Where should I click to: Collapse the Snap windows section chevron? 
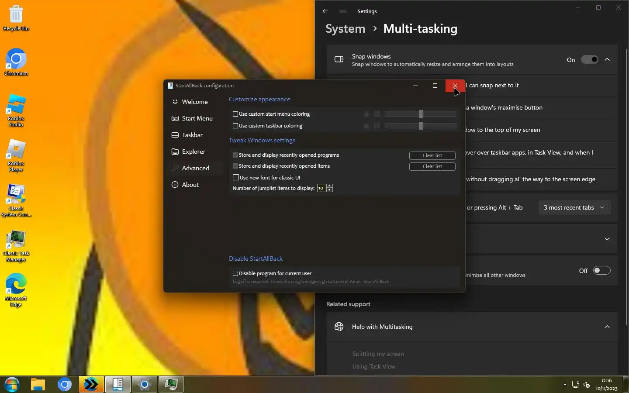(x=607, y=60)
